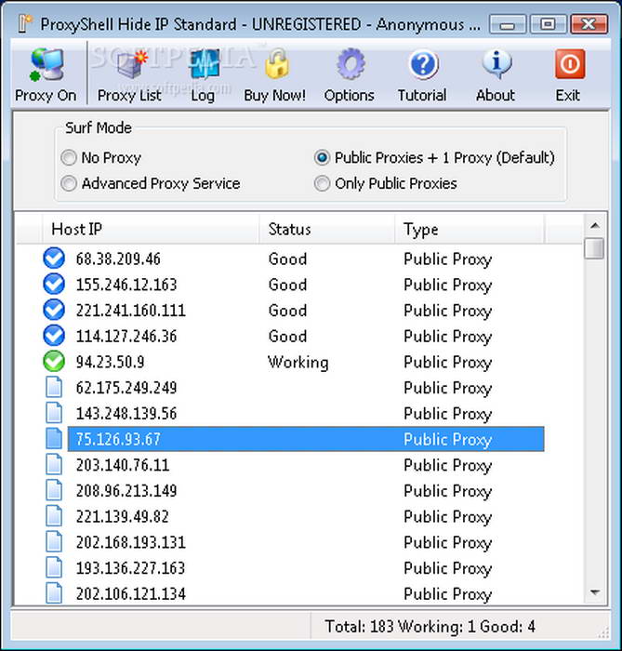This screenshot has height=651, width=622.
Task: Click green check icon for 94.23.50.9
Action: [54, 361]
